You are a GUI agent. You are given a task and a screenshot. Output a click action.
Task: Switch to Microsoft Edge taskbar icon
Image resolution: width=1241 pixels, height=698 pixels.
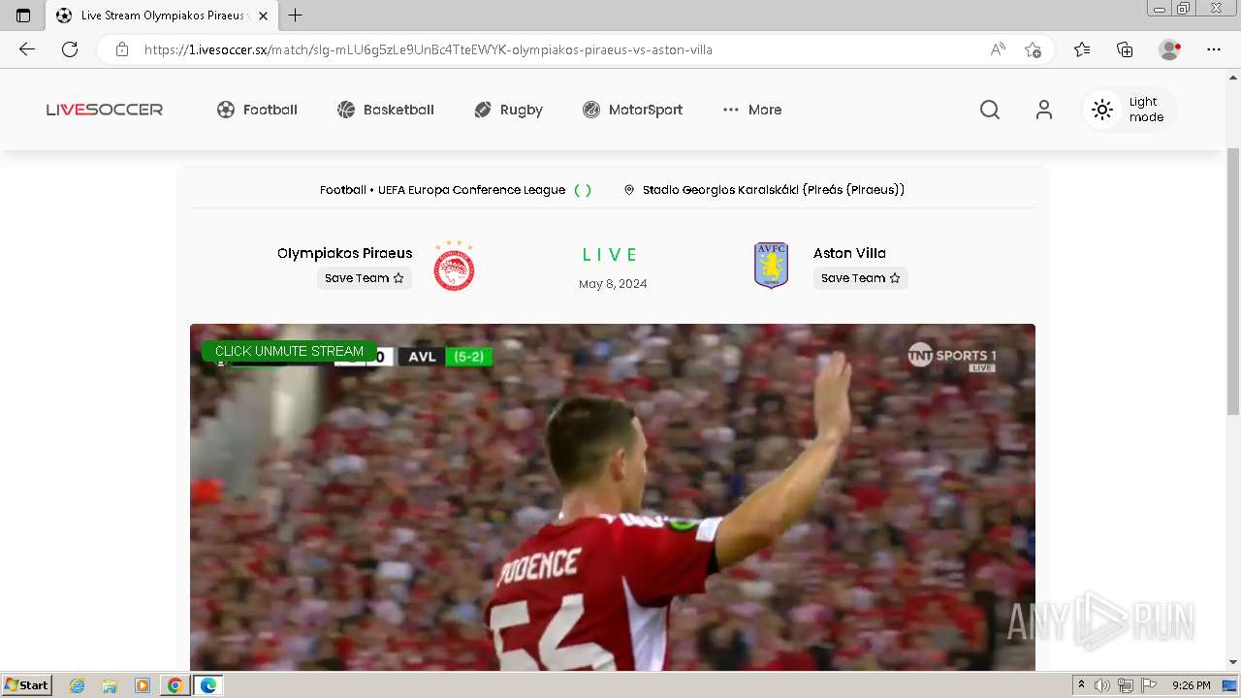pyautogui.click(x=207, y=685)
